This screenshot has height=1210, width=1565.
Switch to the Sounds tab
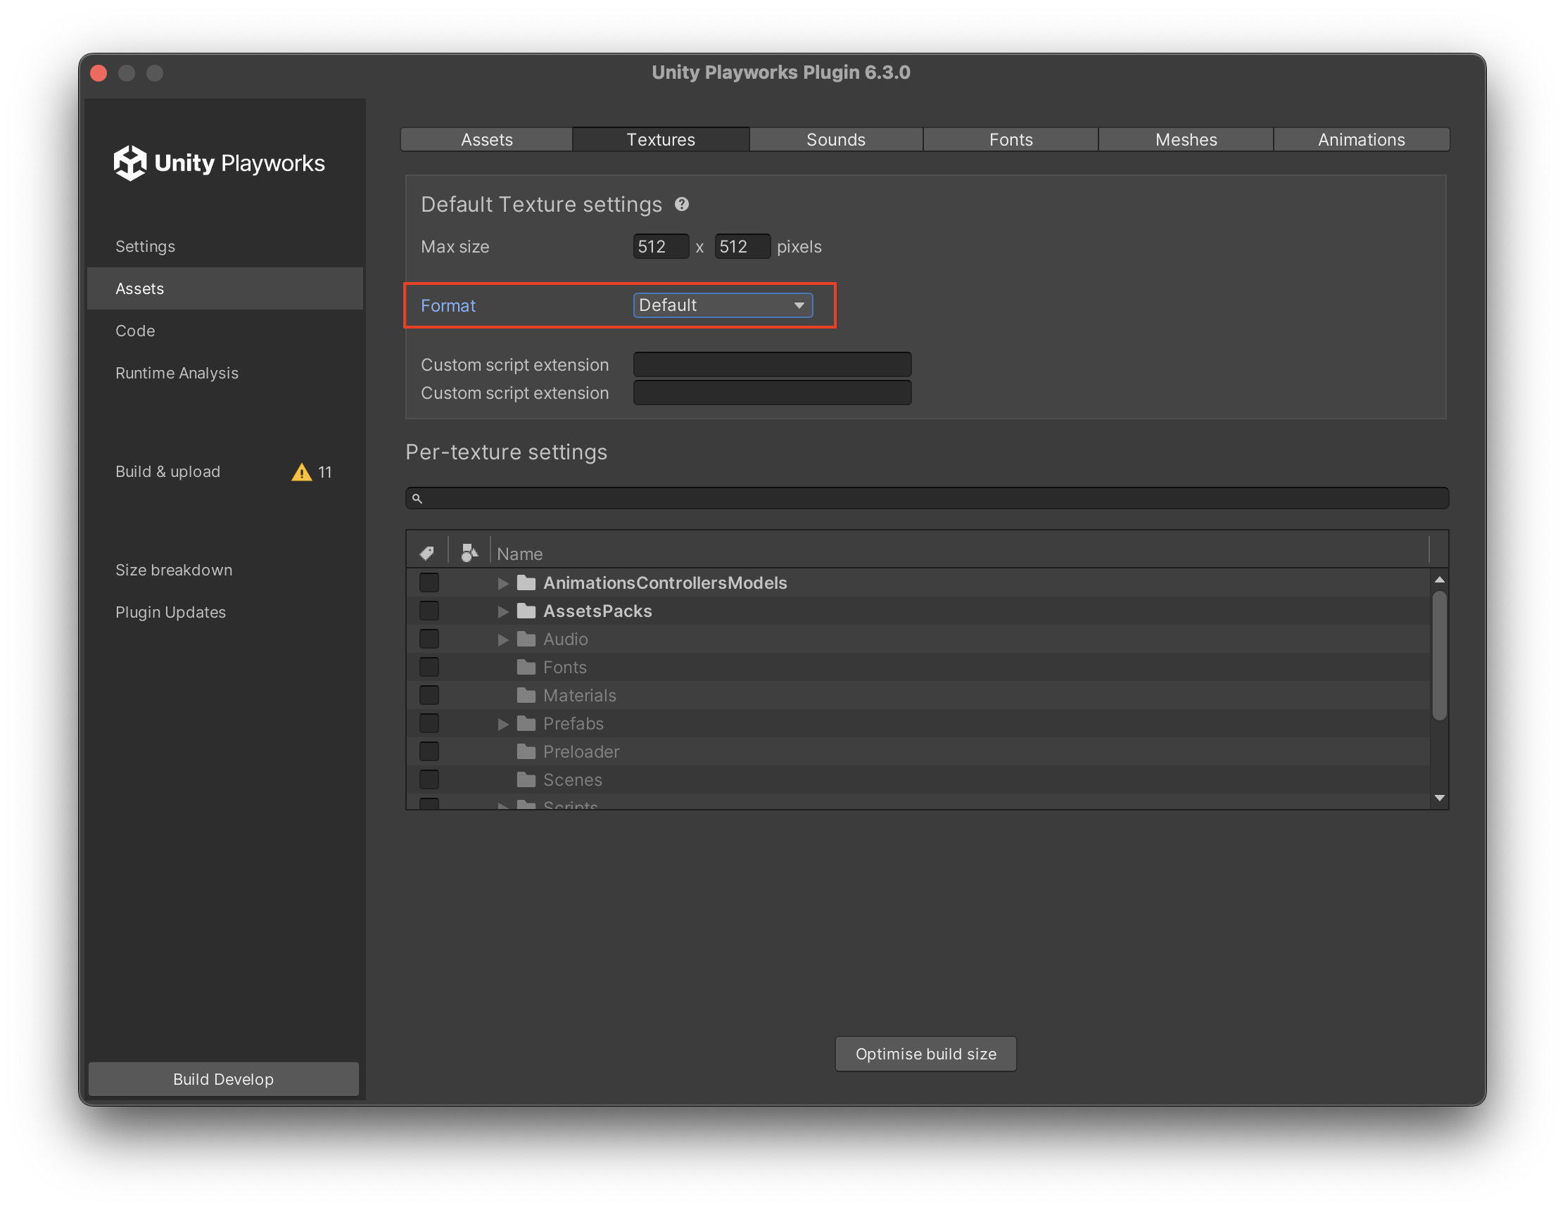click(835, 140)
